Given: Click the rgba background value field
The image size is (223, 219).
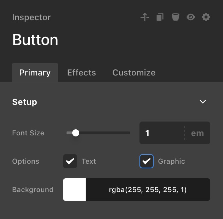Looking at the screenshot, I should coord(148,190).
